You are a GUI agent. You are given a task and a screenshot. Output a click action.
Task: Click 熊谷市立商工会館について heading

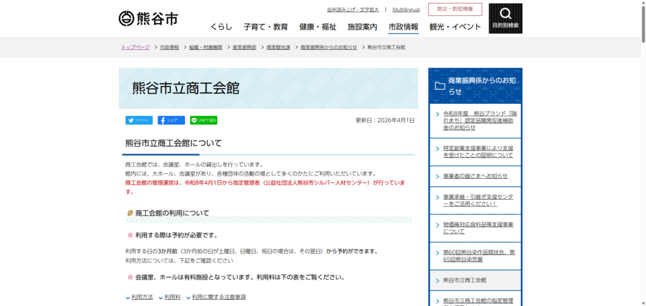tap(173, 143)
